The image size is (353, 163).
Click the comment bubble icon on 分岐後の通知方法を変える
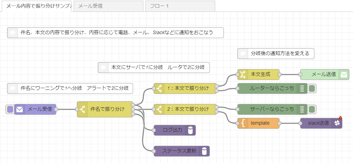242,54
